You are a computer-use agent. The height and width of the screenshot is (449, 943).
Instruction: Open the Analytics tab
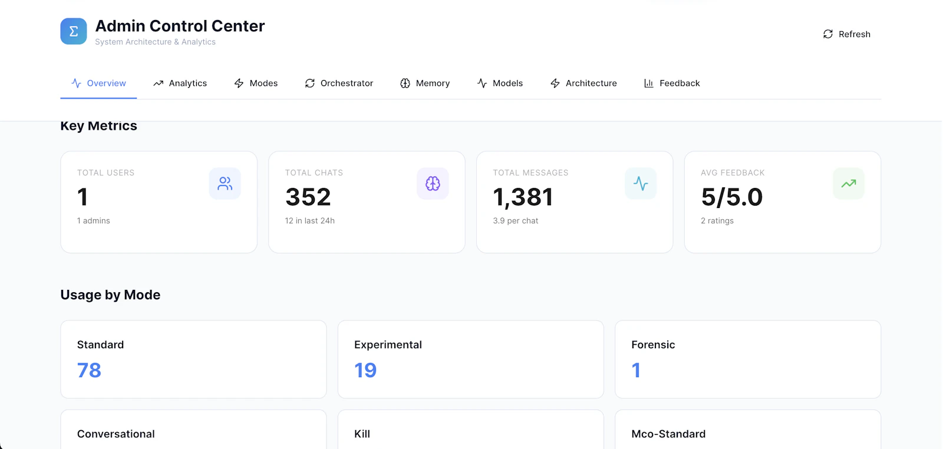(x=180, y=83)
